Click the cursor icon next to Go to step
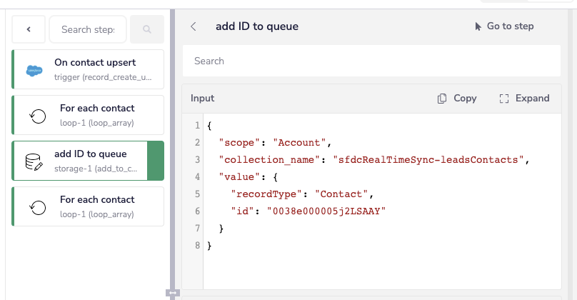 click(x=478, y=26)
